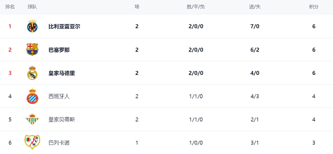Click Villarreal's 7/0 goals record
Image resolution: width=333 pixels, height=154 pixels.
(x=255, y=27)
